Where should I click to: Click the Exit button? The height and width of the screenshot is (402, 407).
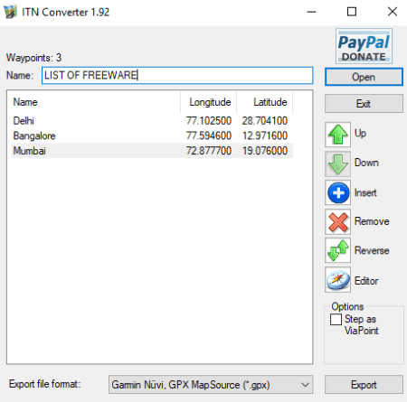click(x=364, y=104)
